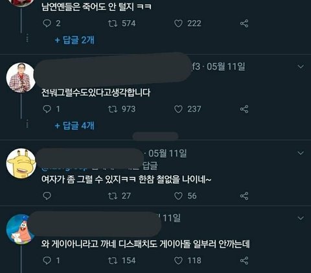Open the Patrick Star avatar profile

click(21, 229)
